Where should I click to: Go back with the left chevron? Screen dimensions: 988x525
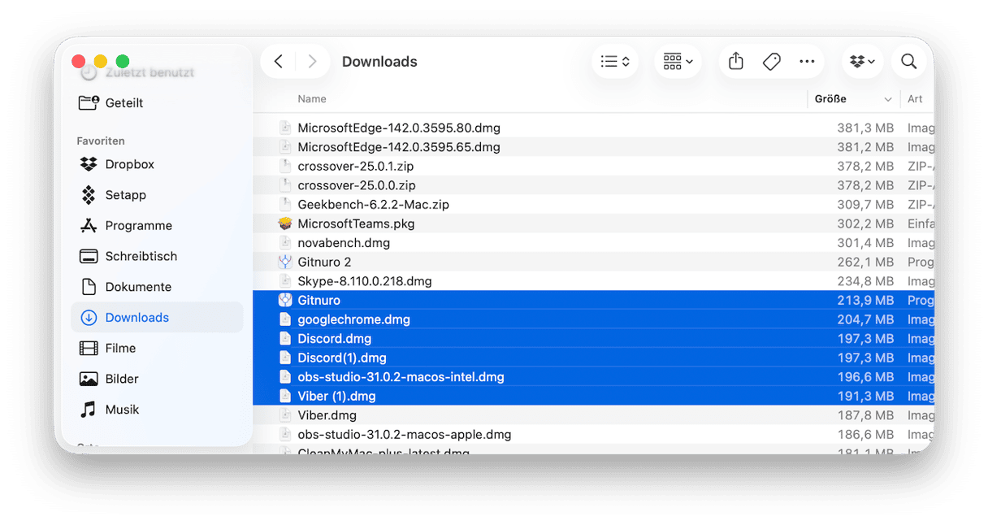click(x=278, y=62)
